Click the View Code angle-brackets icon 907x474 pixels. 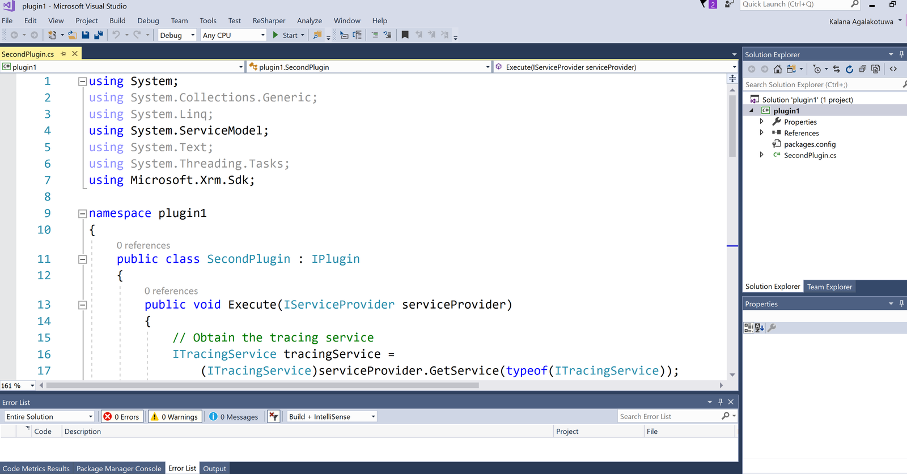tap(893, 69)
